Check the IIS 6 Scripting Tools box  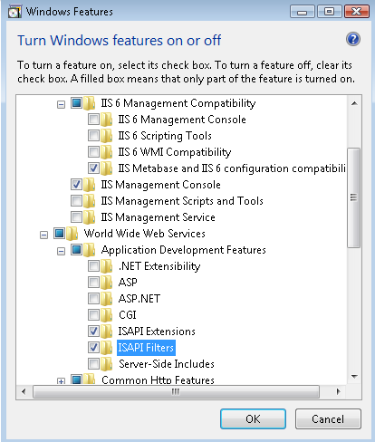[x=93, y=136]
